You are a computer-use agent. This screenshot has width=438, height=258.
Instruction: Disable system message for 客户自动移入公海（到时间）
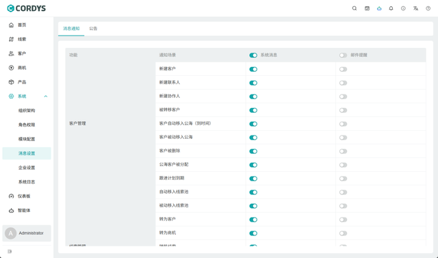(x=253, y=124)
